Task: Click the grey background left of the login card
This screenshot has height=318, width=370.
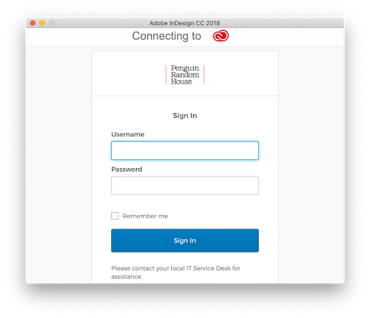Action: pyautogui.click(x=59, y=165)
